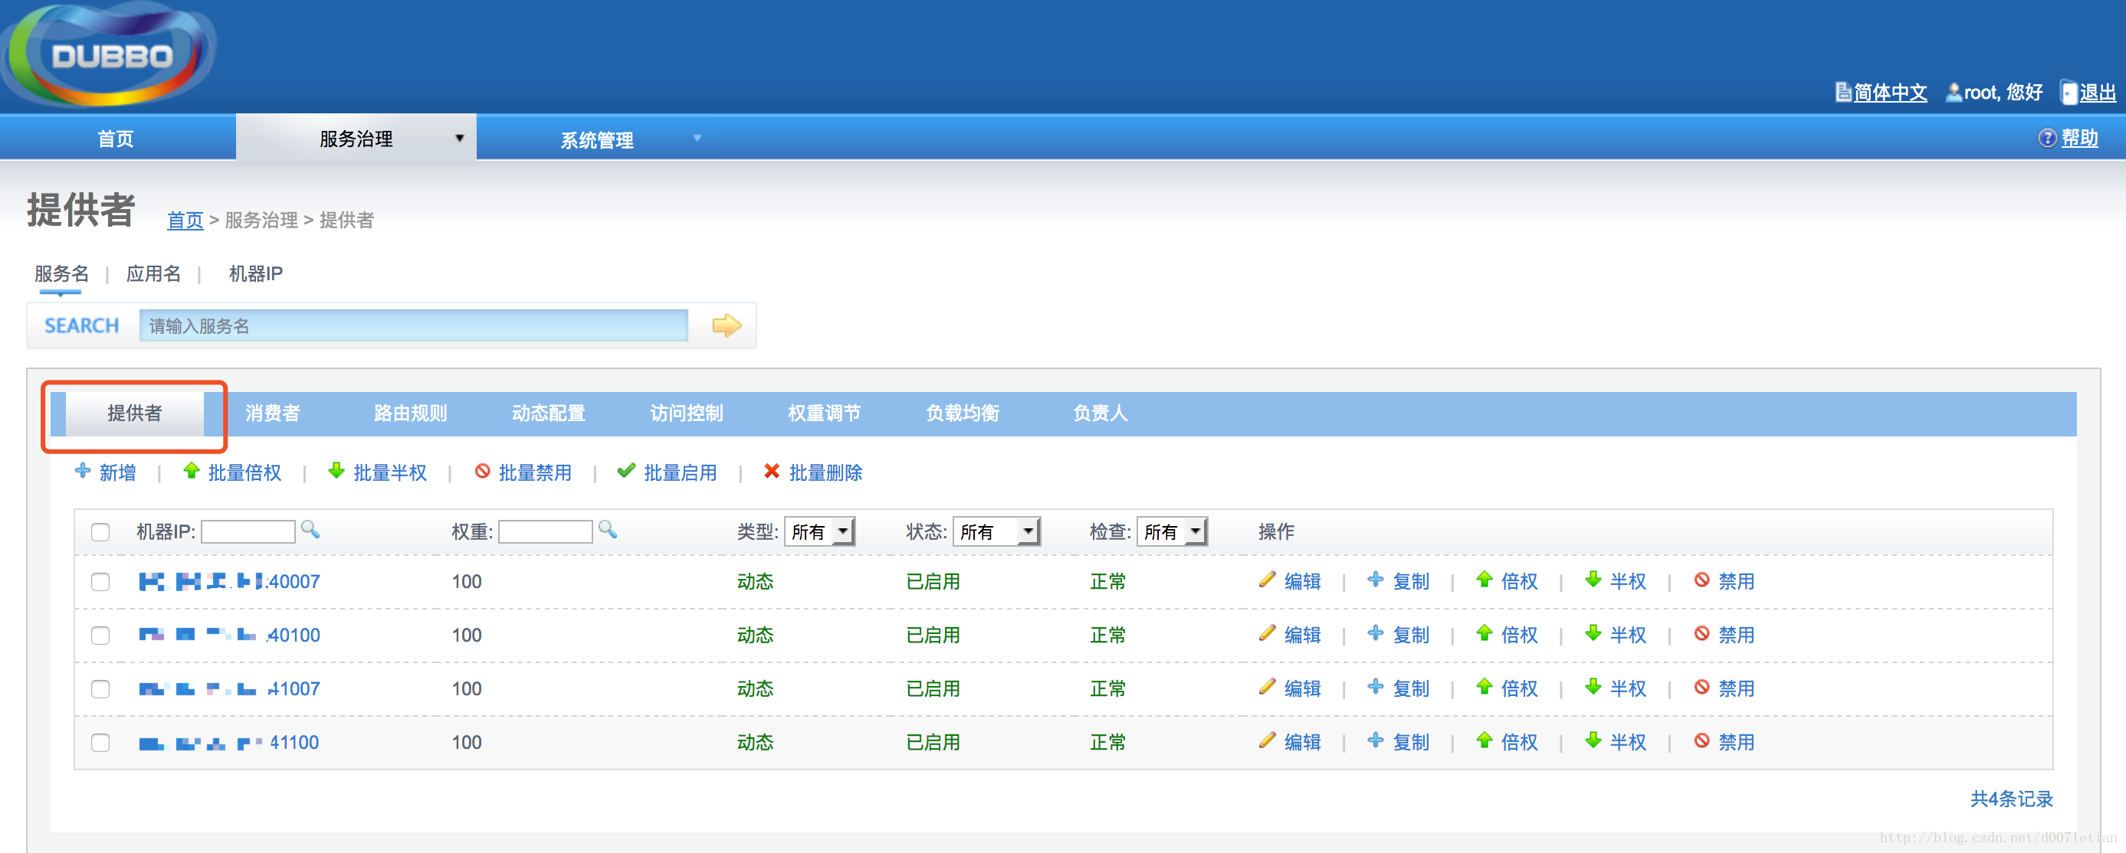Expand the 系统管理 menu arrow
The height and width of the screenshot is (853, 2126).
click(x=697, y=139)
